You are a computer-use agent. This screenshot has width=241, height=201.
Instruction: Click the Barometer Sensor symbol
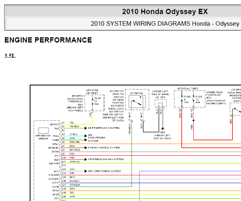[x=43, y=130]
